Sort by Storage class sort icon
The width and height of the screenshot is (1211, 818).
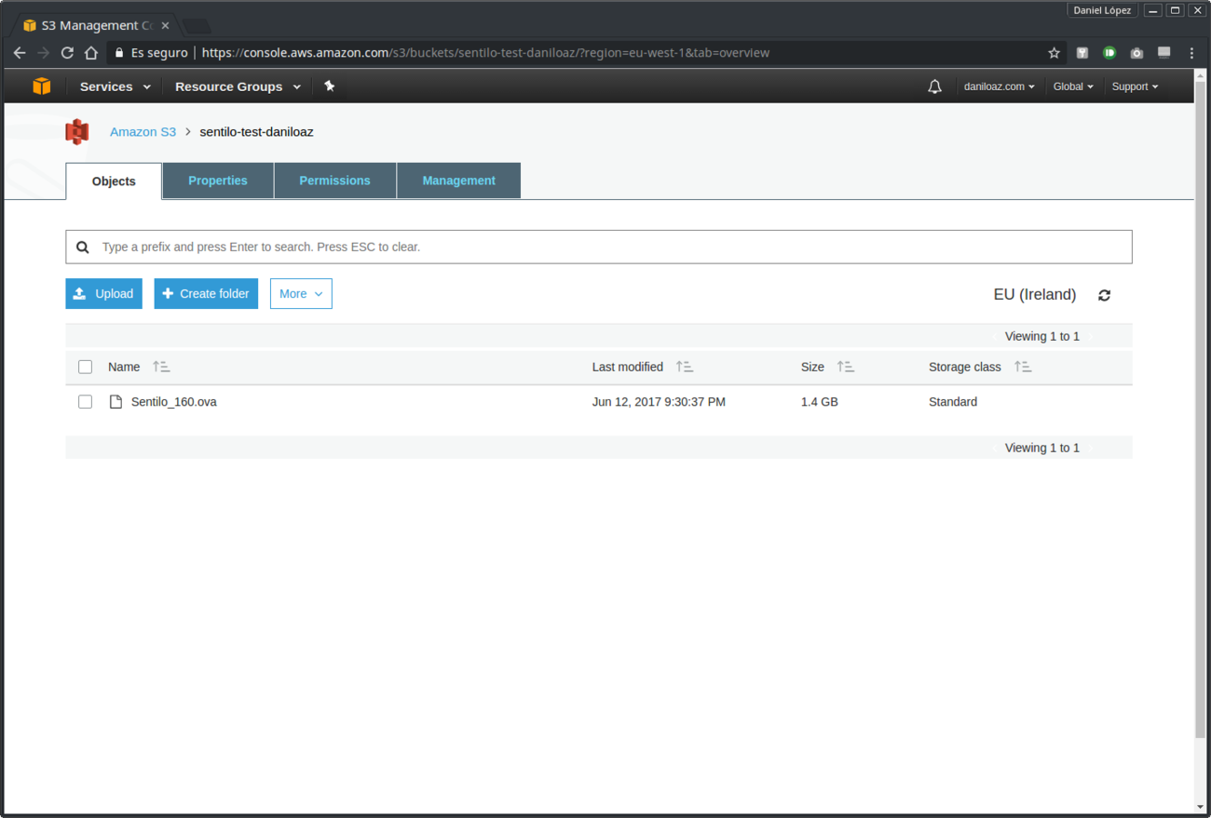click(1023, 367)
